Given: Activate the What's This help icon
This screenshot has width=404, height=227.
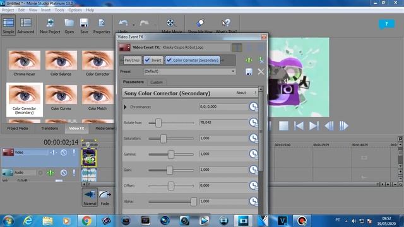Looking at the screenshot, I should (226, 23).
